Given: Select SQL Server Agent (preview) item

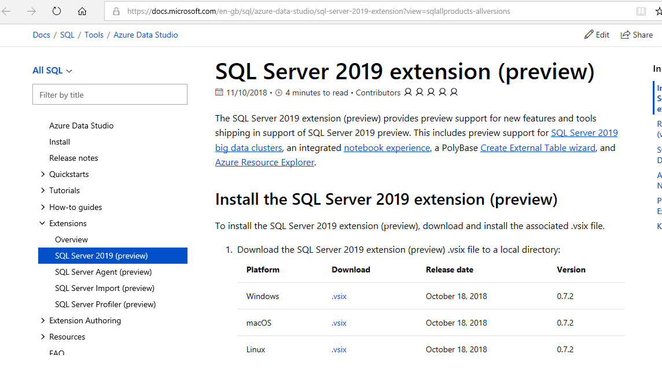Looking at the screenshot, I should (x=103, y=272).
